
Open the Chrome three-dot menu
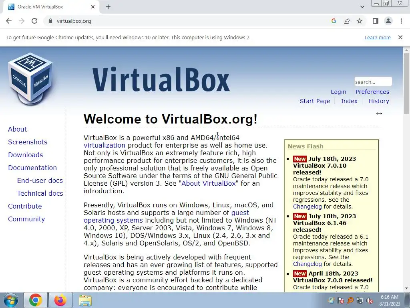point(401,21)
